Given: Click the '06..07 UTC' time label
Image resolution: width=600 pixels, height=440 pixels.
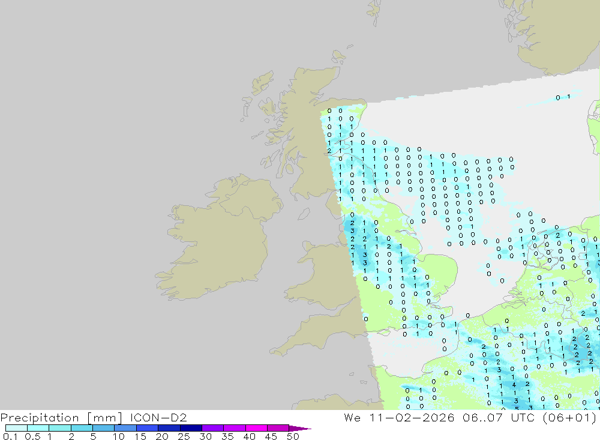Looking at the screenshot, I should tap(498, 417).
